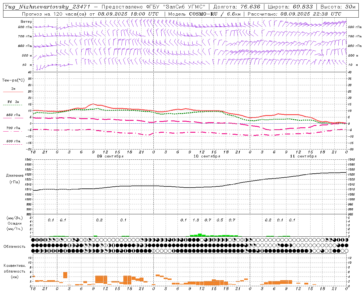
Task: Select the "Широта: 60.833" header value
Action: point(290,7)
